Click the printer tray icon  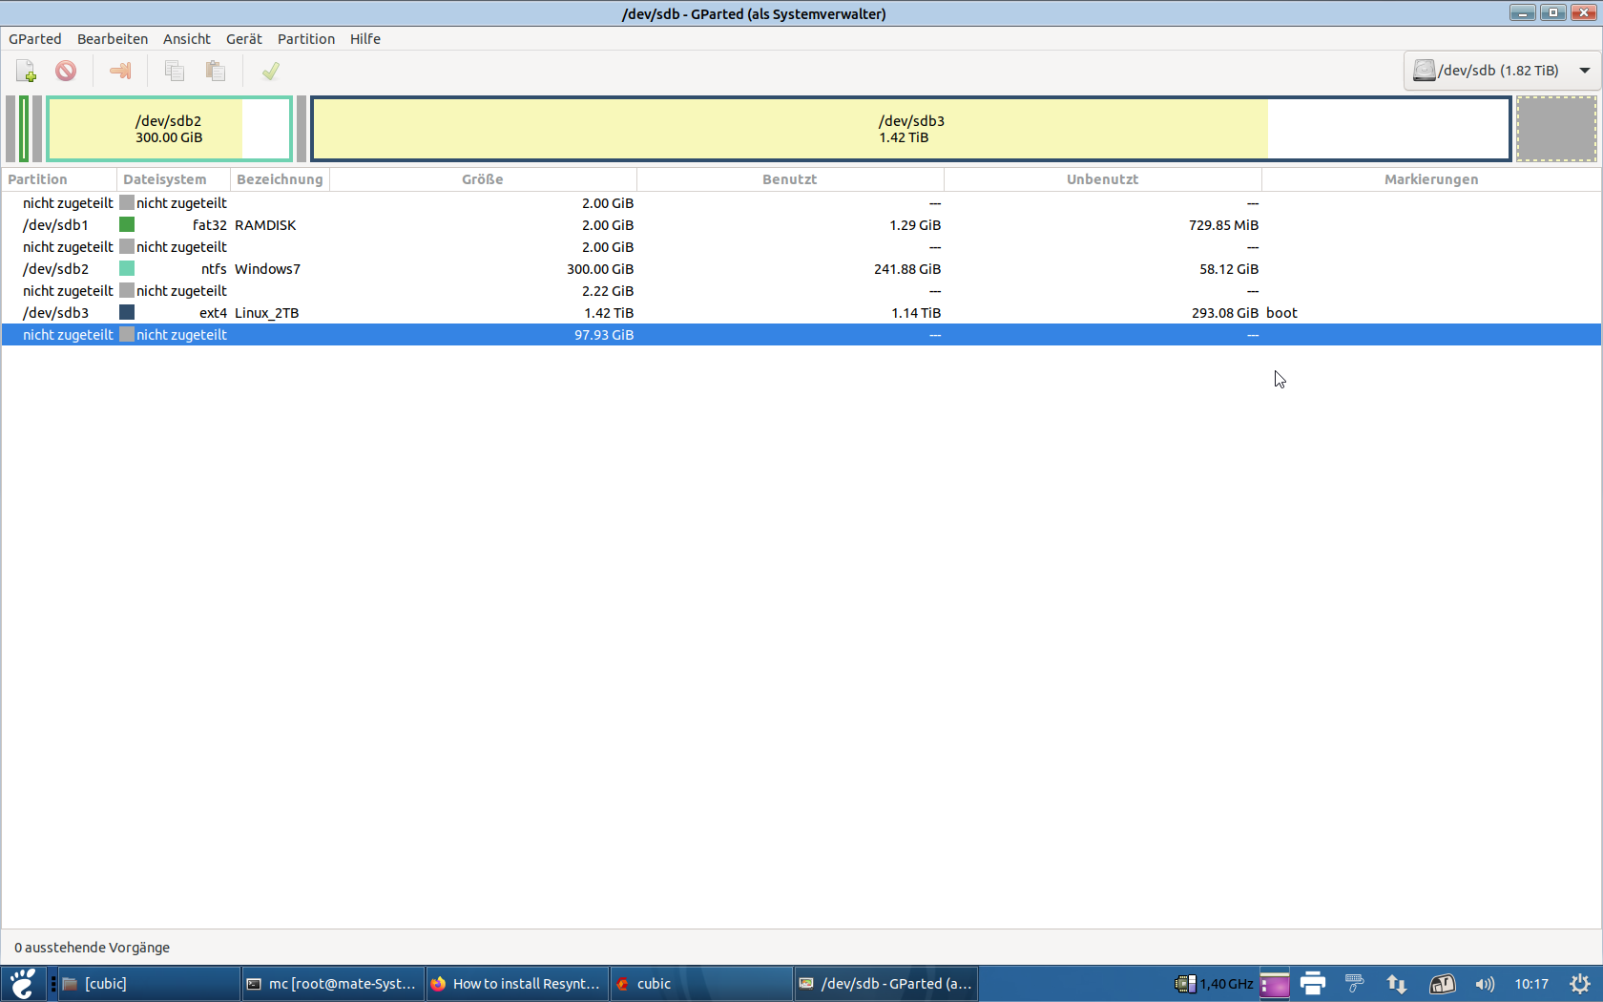(1313, 984)
